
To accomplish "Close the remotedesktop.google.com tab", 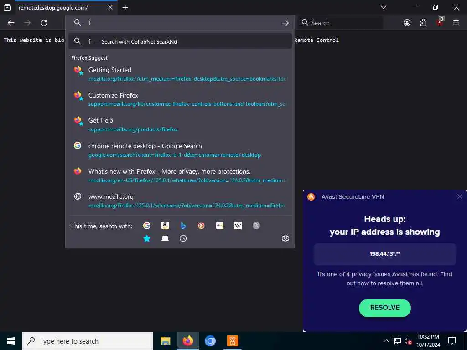I will pyautogui.click(x=110, y=7).
